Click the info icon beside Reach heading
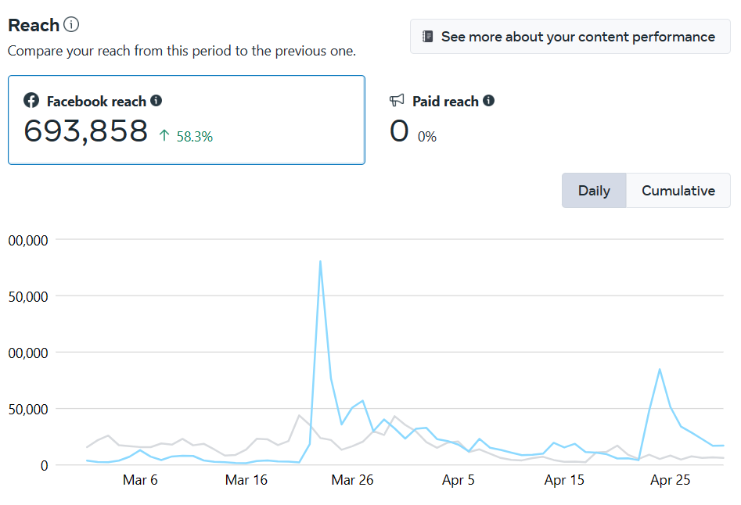This screenshot has width=741, height=505. coord(71,25)
